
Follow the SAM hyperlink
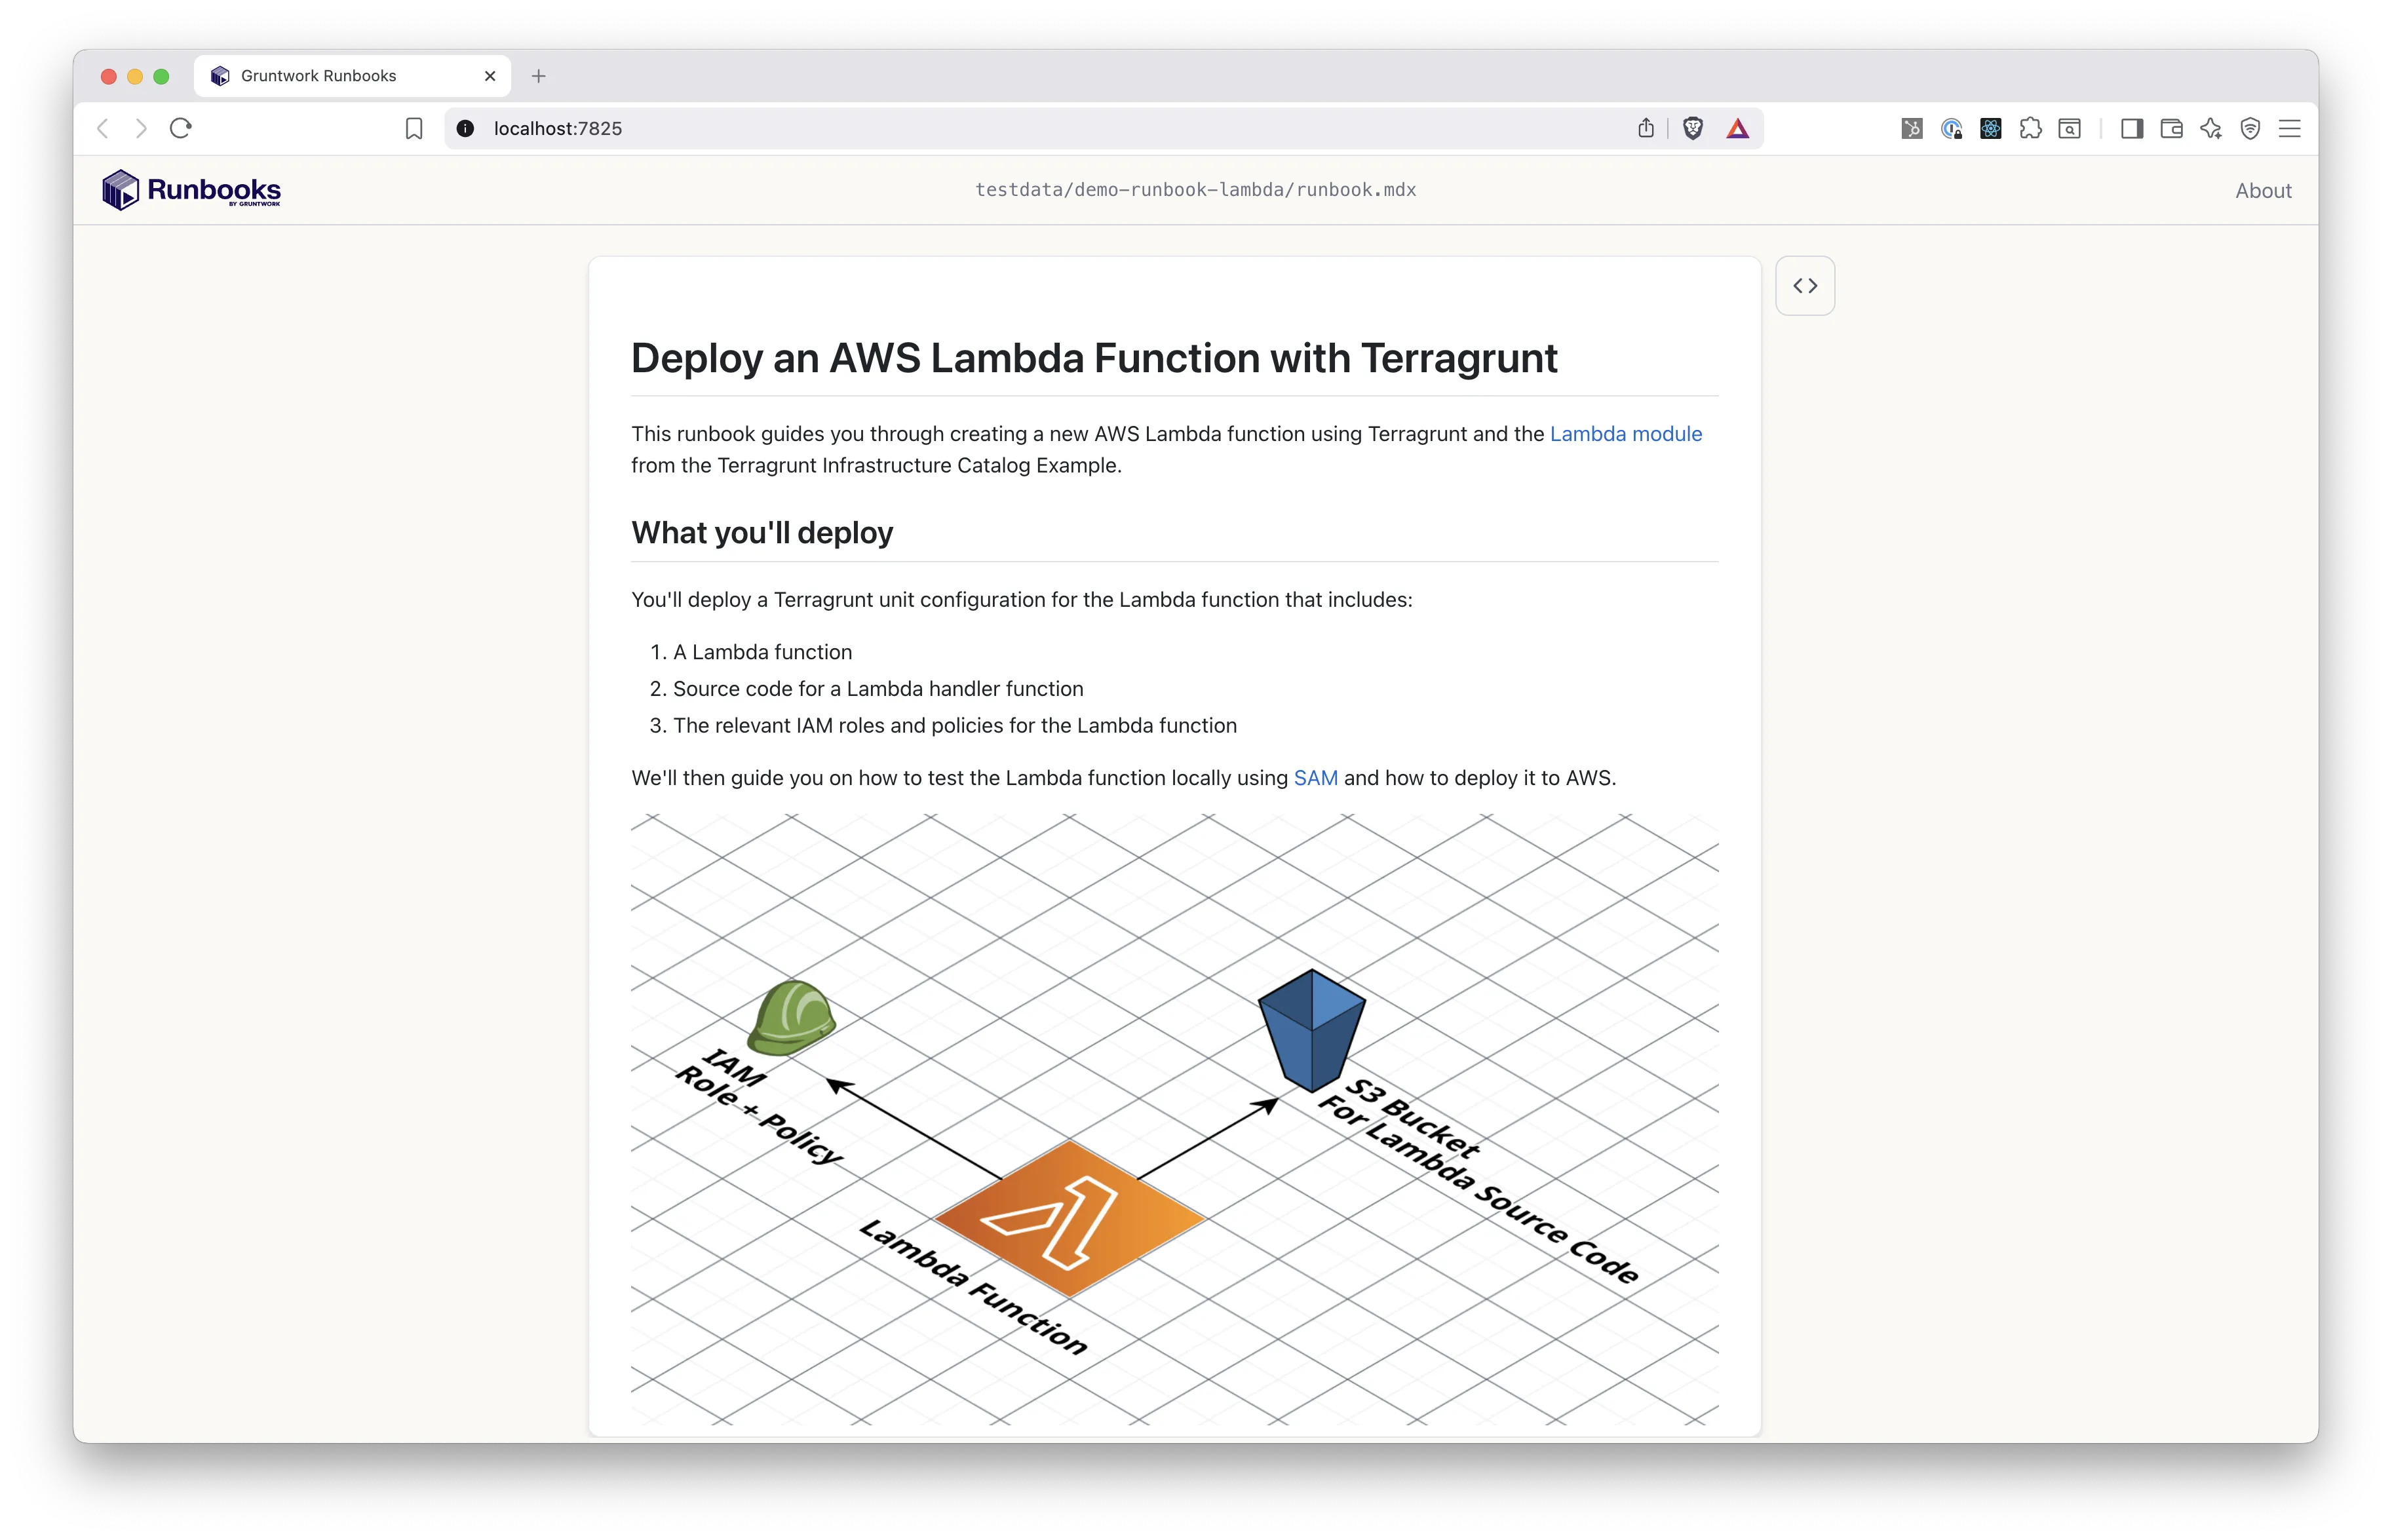(x=1315, y=778)
